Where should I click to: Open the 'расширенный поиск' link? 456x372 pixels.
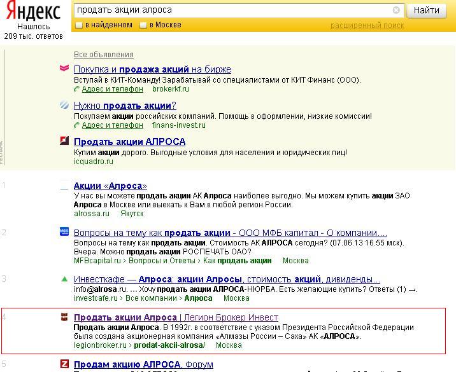(367, 25)
